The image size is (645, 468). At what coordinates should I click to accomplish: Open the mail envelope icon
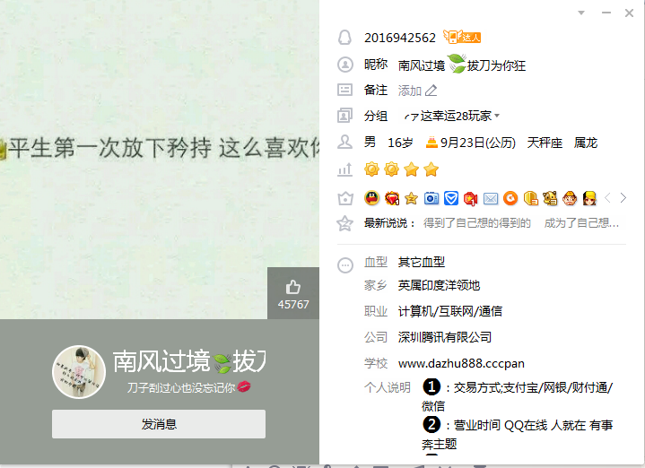point(491,199)
